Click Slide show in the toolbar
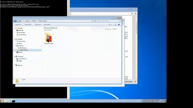Screen dimensions: 193x108 pyautogui.click(x=38, y=25)
